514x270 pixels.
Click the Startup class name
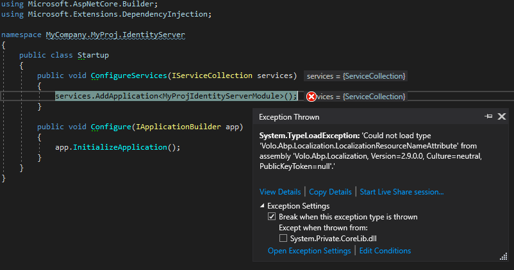(x=93, y=55)
